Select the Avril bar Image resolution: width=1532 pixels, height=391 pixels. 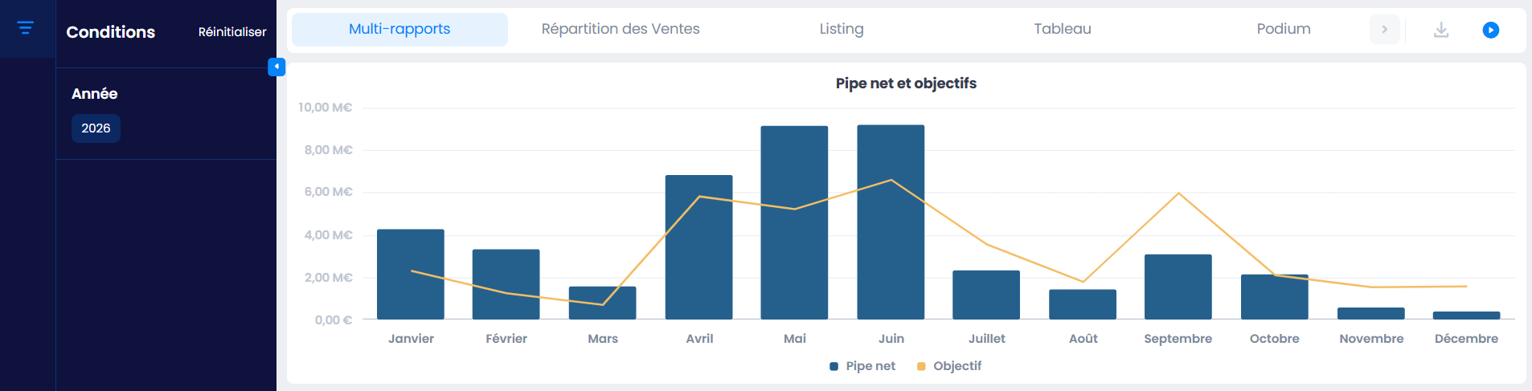click(x=698, y=247)
